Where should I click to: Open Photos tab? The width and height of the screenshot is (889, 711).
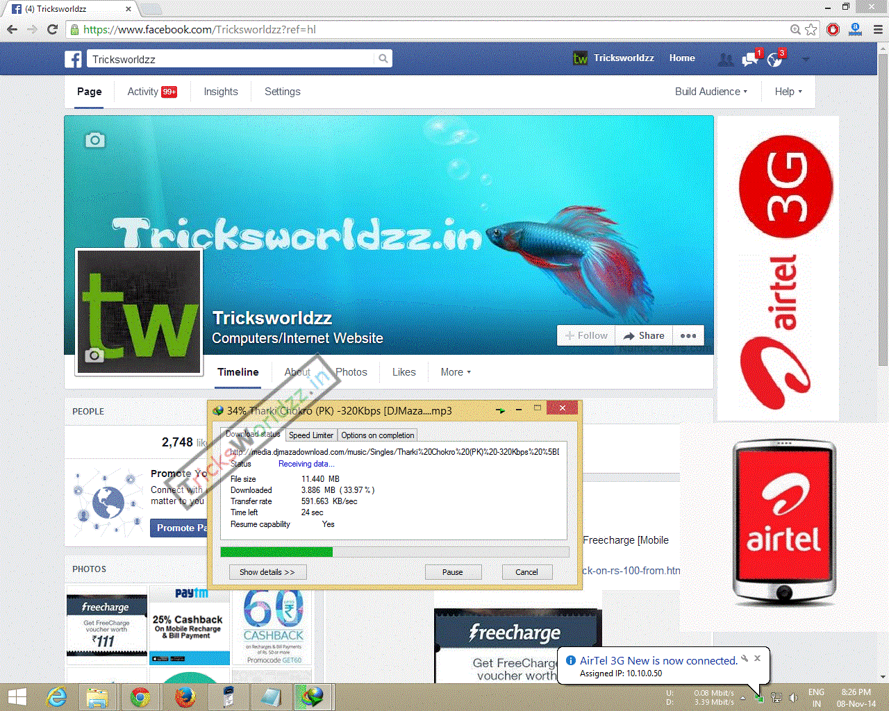coord(351,372)
